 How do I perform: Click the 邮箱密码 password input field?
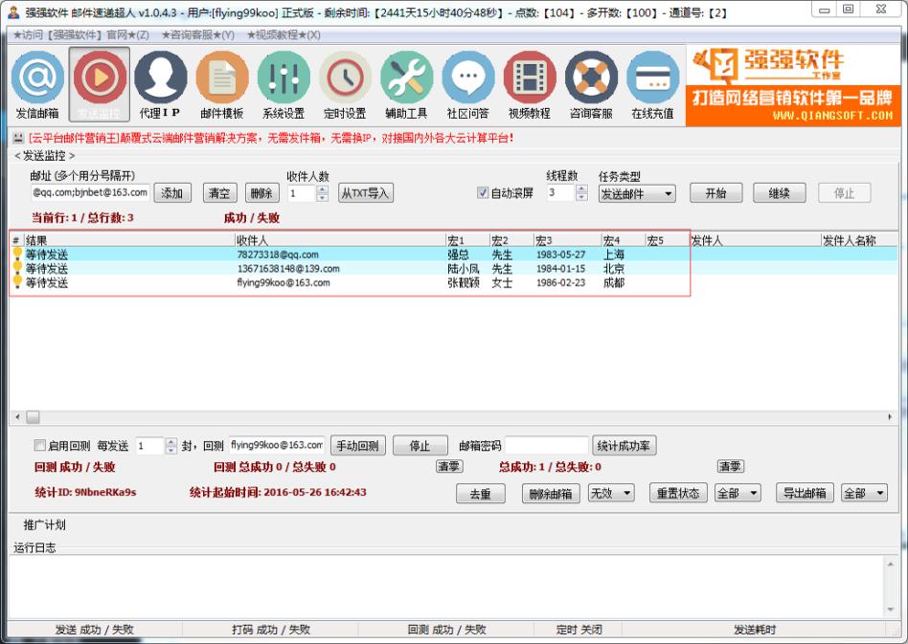547,446
